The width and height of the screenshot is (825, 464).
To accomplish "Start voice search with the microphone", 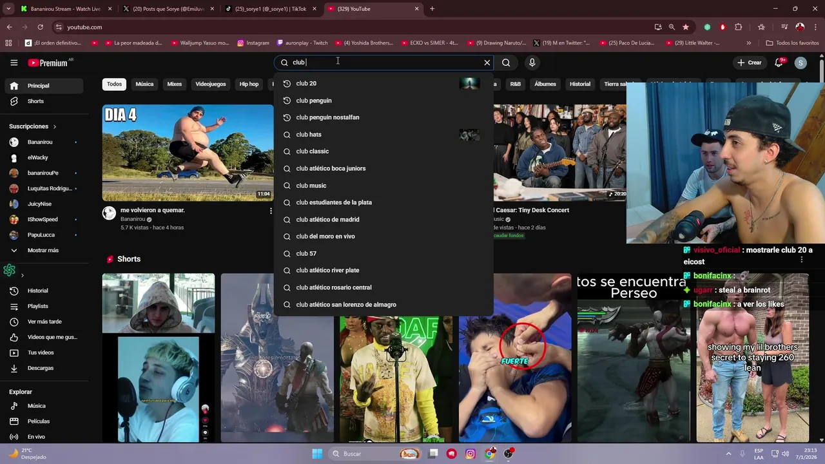I will click(x=532, y=63).
